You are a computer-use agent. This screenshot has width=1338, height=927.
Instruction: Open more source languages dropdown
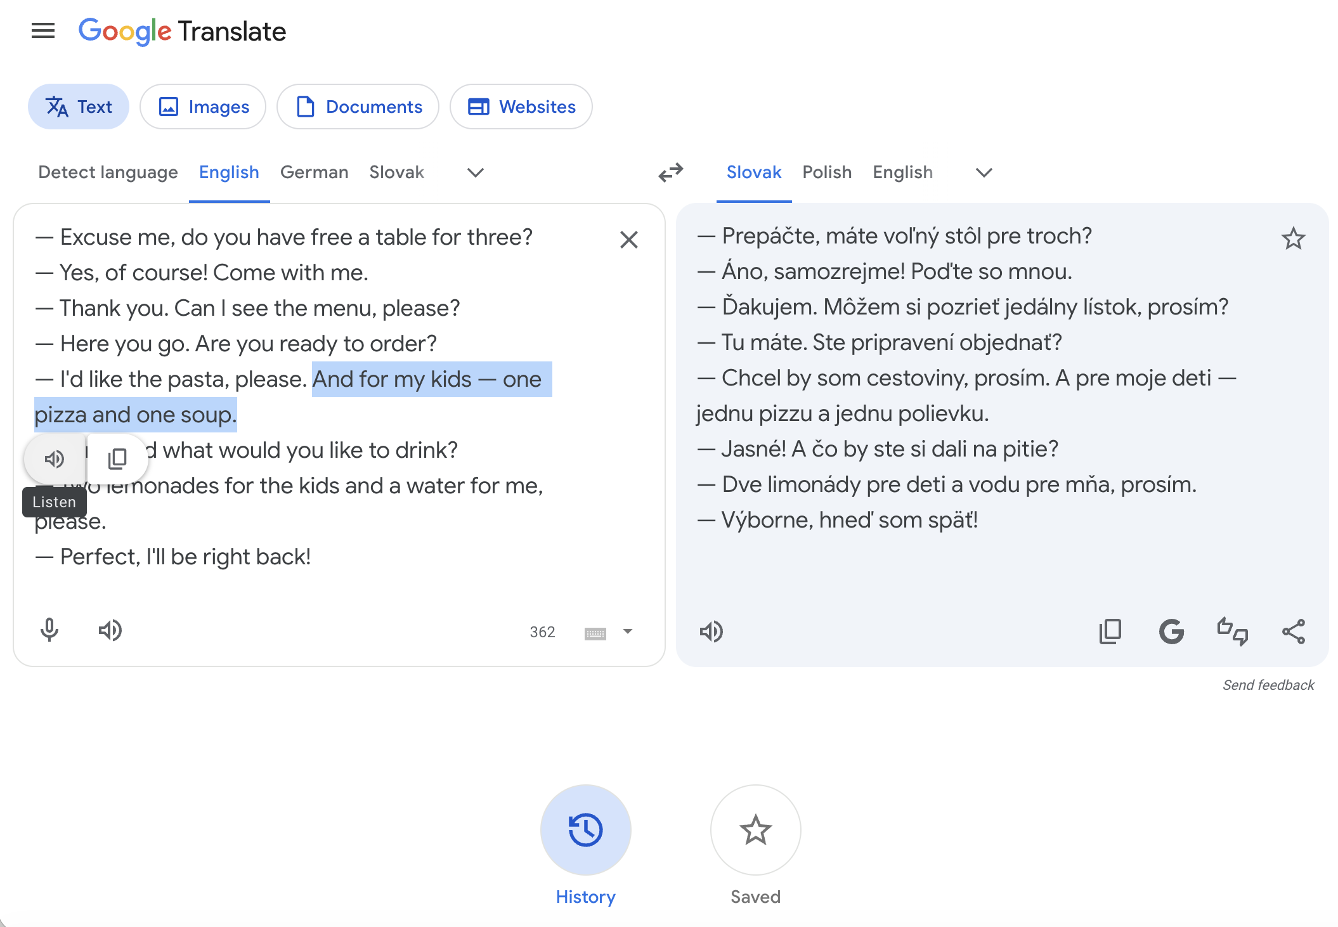point(475,173)
